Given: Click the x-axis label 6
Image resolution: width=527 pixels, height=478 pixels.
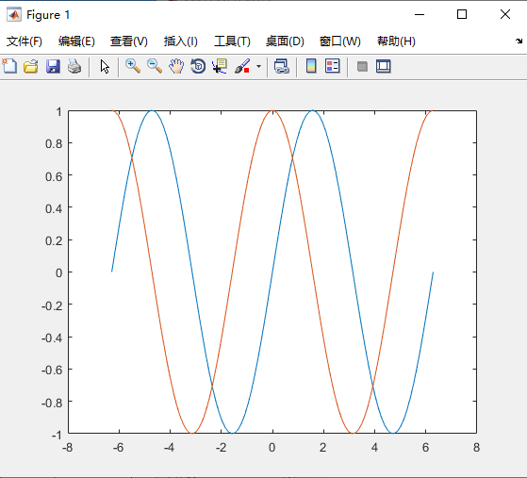Looking at the screenshot, I should click(x=425, y=448).
